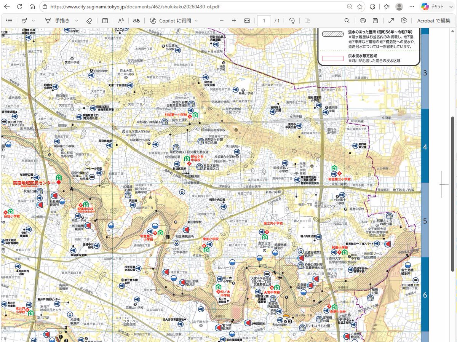Click the 和田小学校 label
Image resolution: width=457 pixels, height=342 pixels.
coord(340,248)
